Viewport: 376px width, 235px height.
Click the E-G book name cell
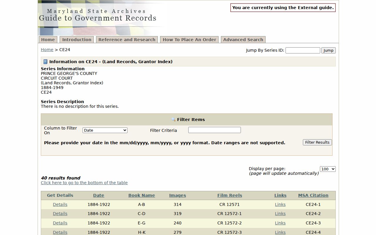[142, 223]
